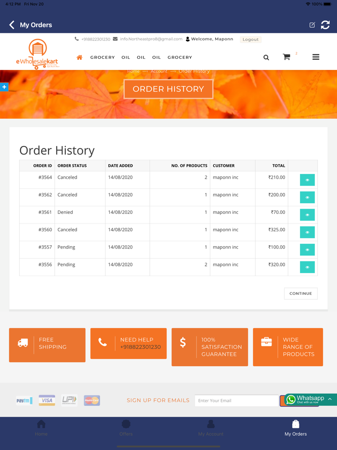Open the first OIL menu item
The height and width of the screenshot is (450, 337).
point(126,57)
